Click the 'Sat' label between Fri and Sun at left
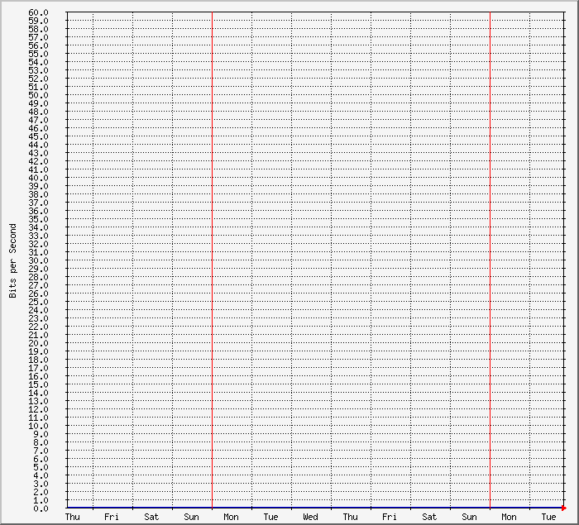The height and width of the screenshot is (525, 579). click(x=151, y=518)
